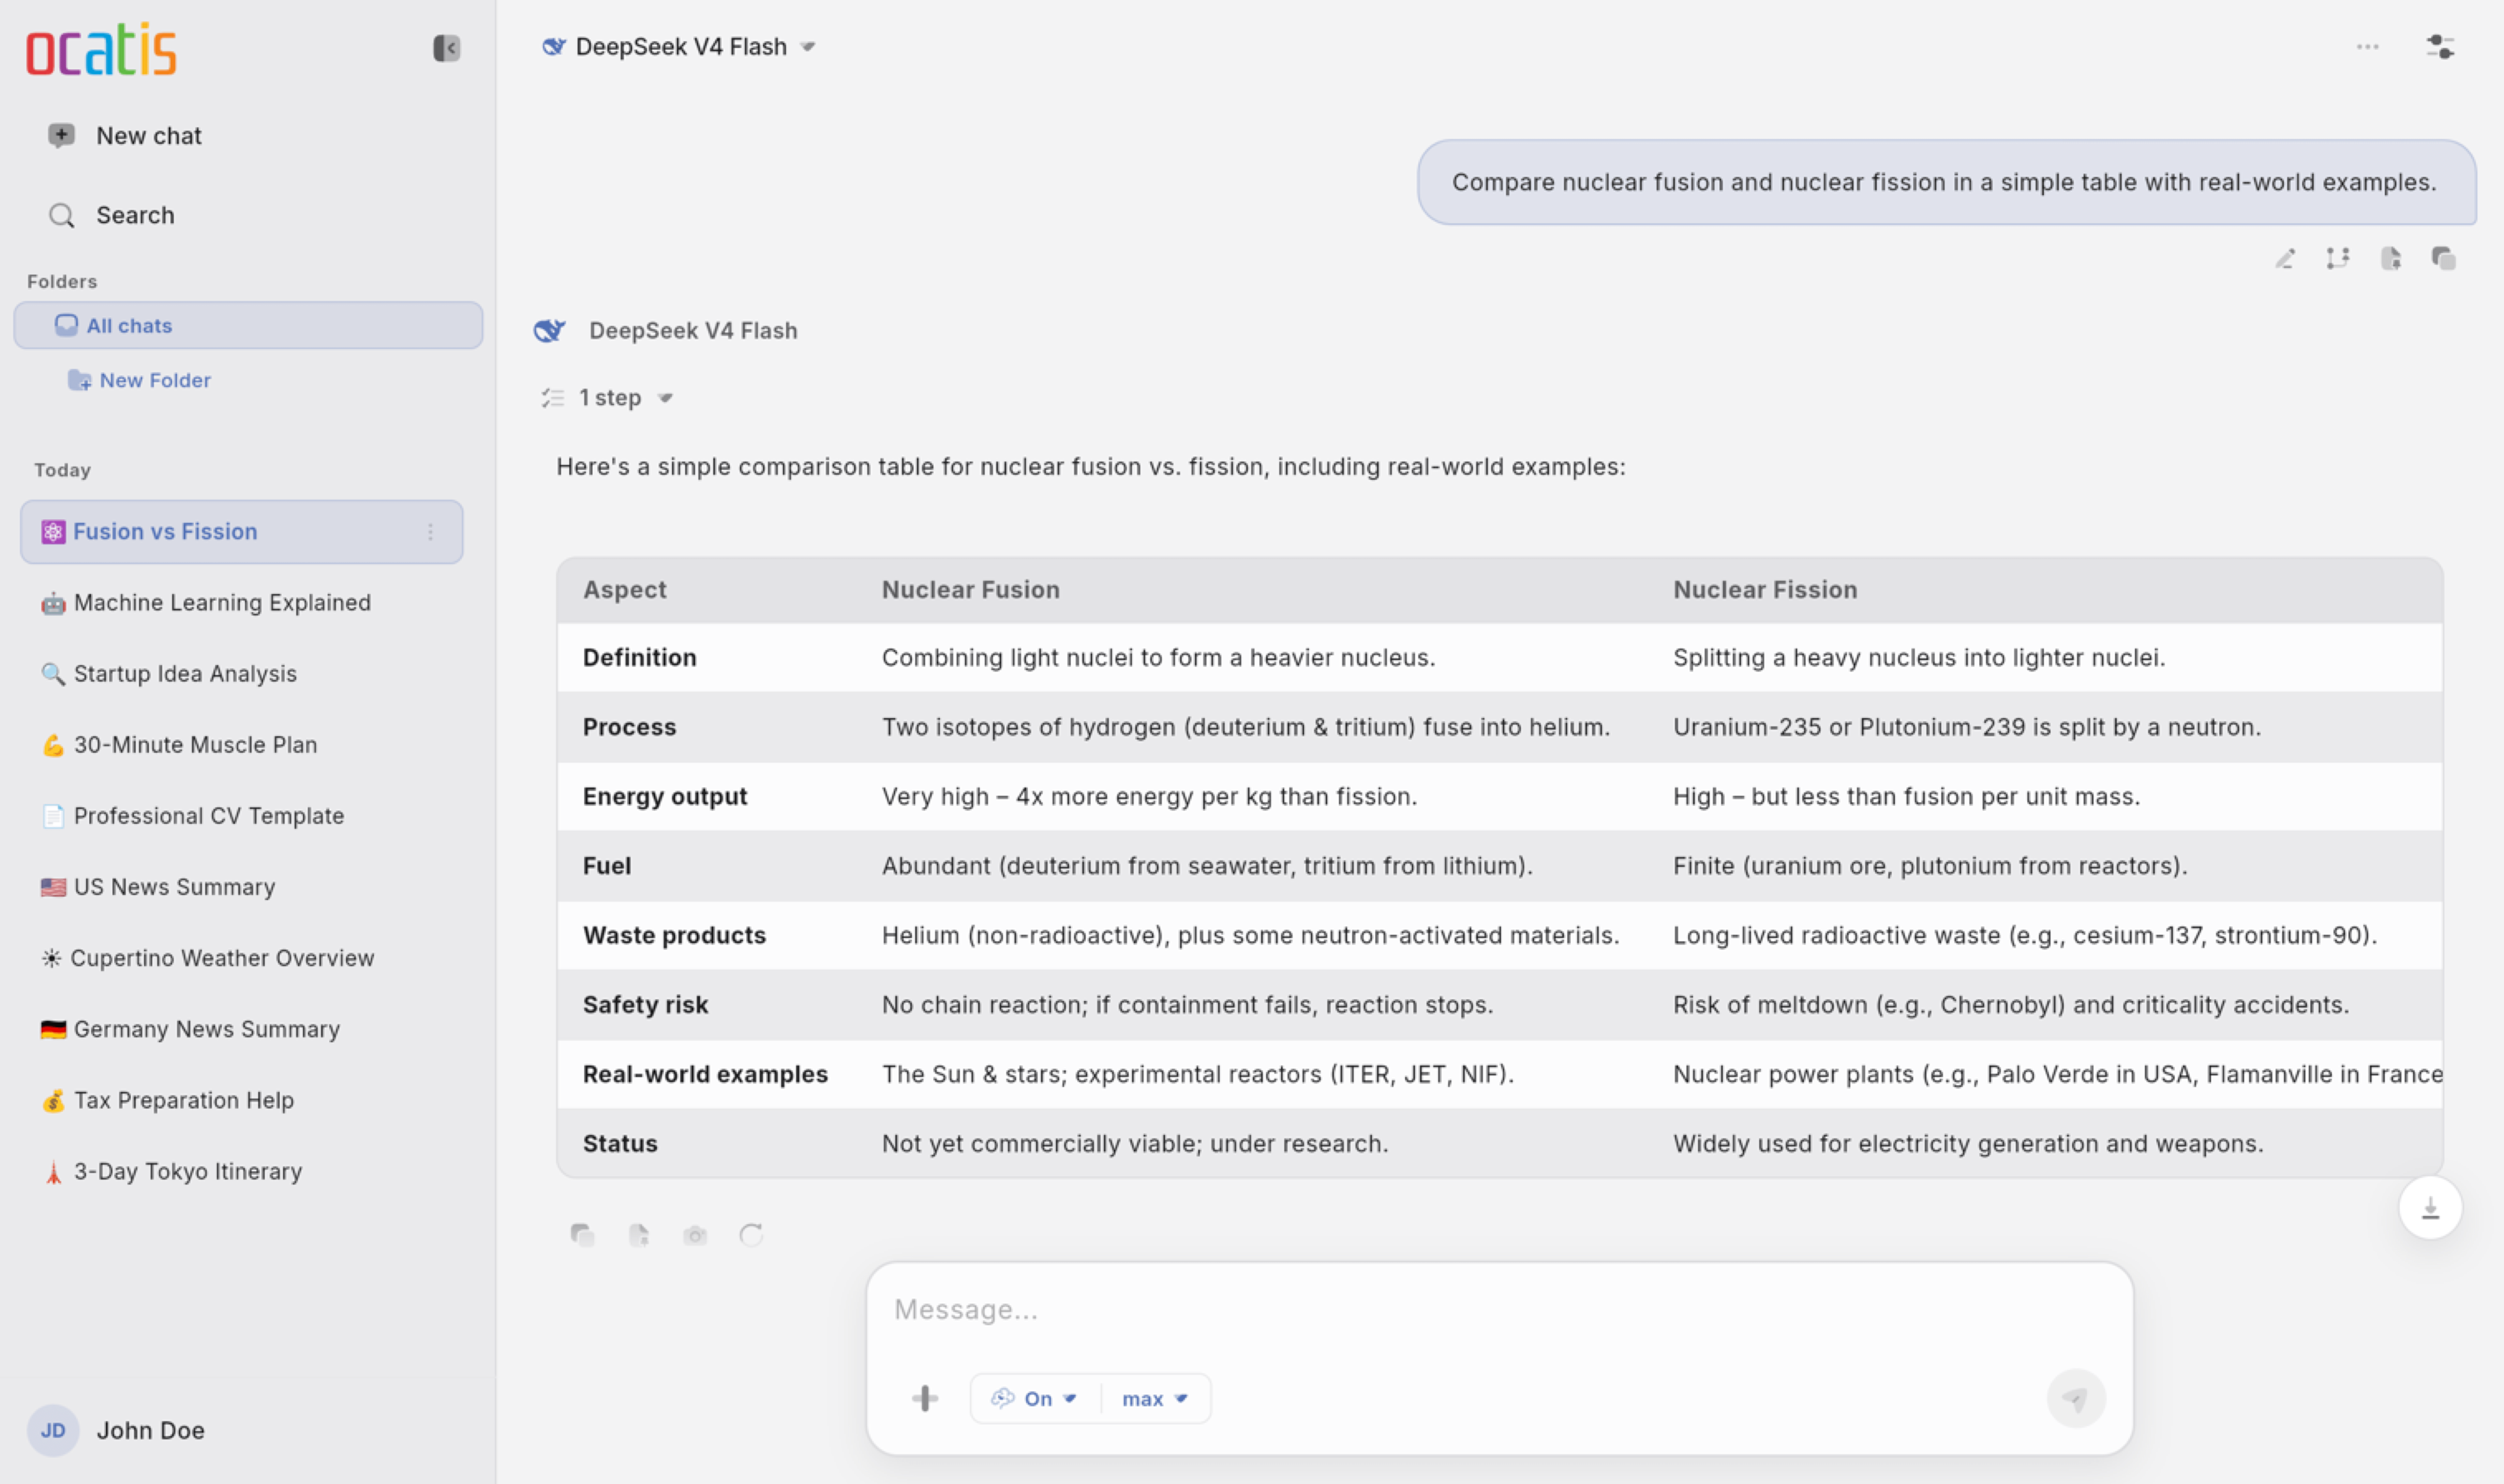
Task: Open DeepSeek V4 Flash model dropdown
Action: 679,47
